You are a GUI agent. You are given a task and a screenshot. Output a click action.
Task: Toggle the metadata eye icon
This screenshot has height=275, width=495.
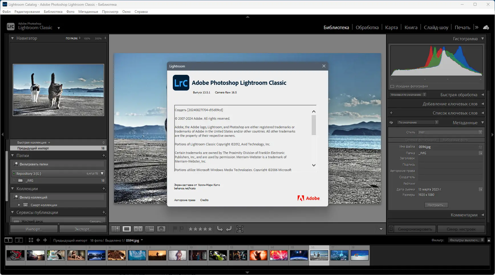point(391,123)
